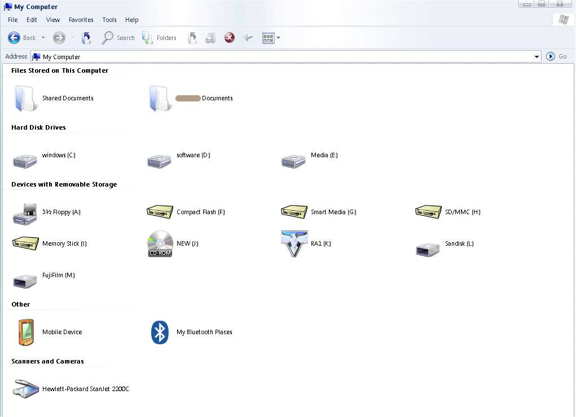Select the RA1 (K:) drive icon
The height and width of the screenshot is (417, 576).
pos(294,244)
